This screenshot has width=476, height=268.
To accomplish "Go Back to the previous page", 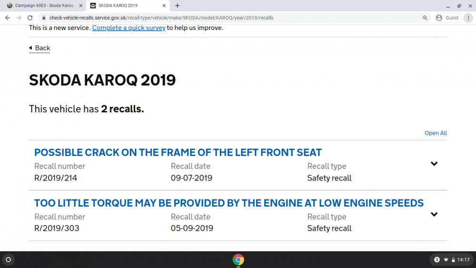I will point(40,48).
